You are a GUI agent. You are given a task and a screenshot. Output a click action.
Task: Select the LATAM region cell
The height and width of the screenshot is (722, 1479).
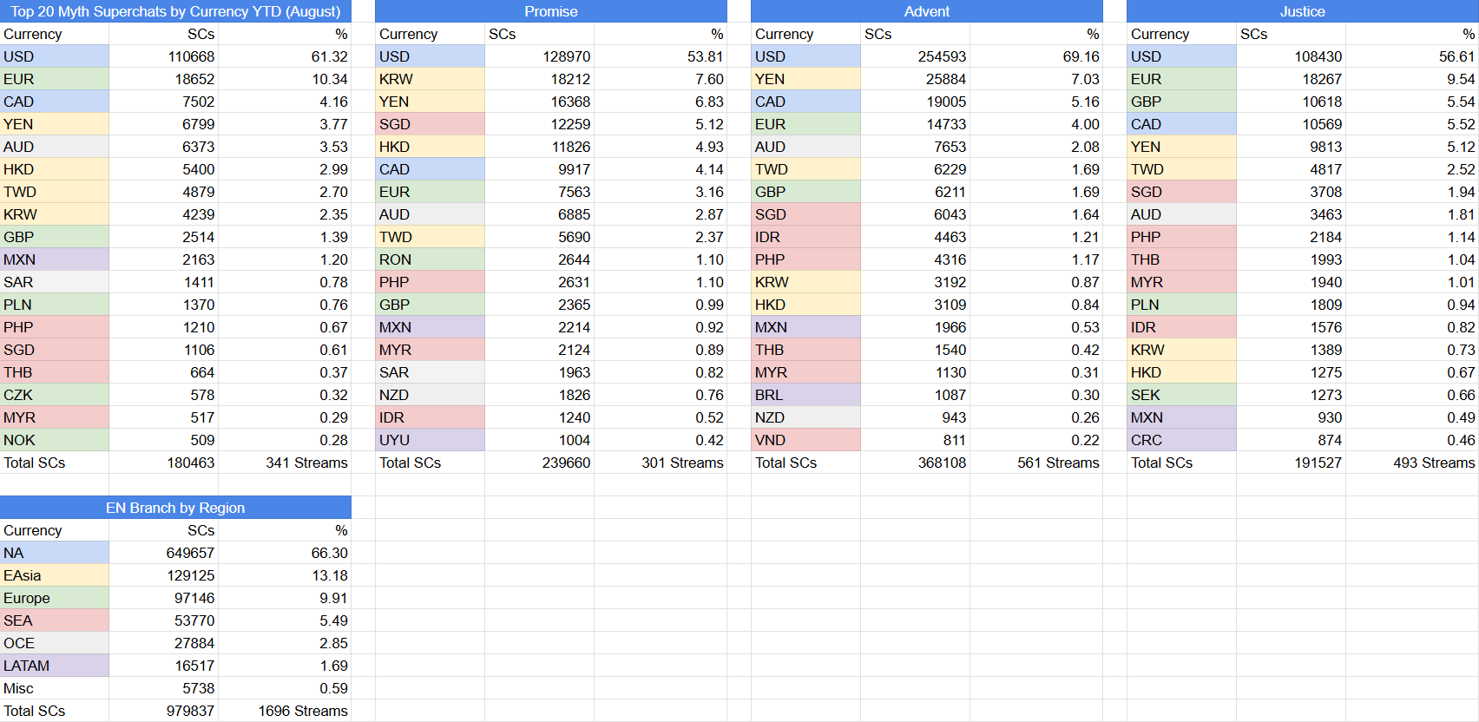point(55,666)
